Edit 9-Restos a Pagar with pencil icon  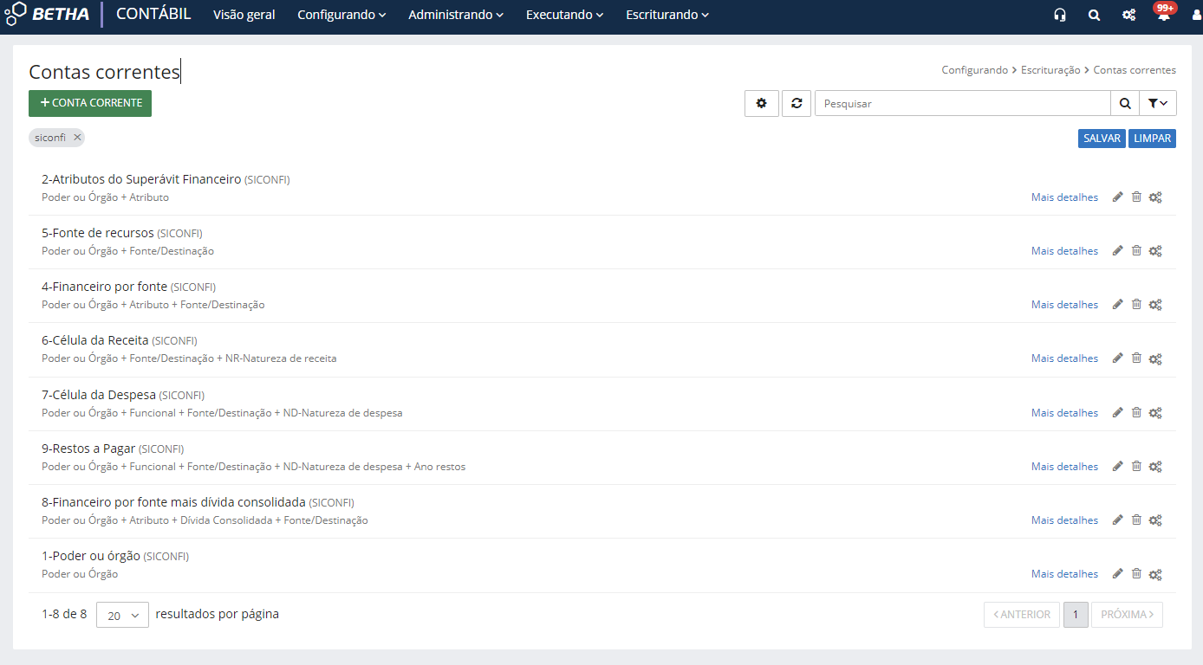[x=1117, y=466]
